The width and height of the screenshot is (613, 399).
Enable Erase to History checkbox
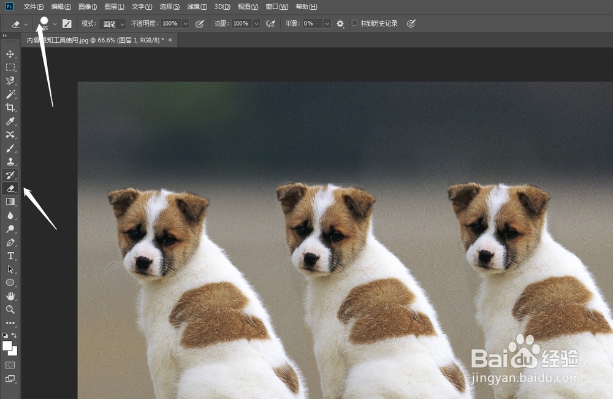coord(354,23)
